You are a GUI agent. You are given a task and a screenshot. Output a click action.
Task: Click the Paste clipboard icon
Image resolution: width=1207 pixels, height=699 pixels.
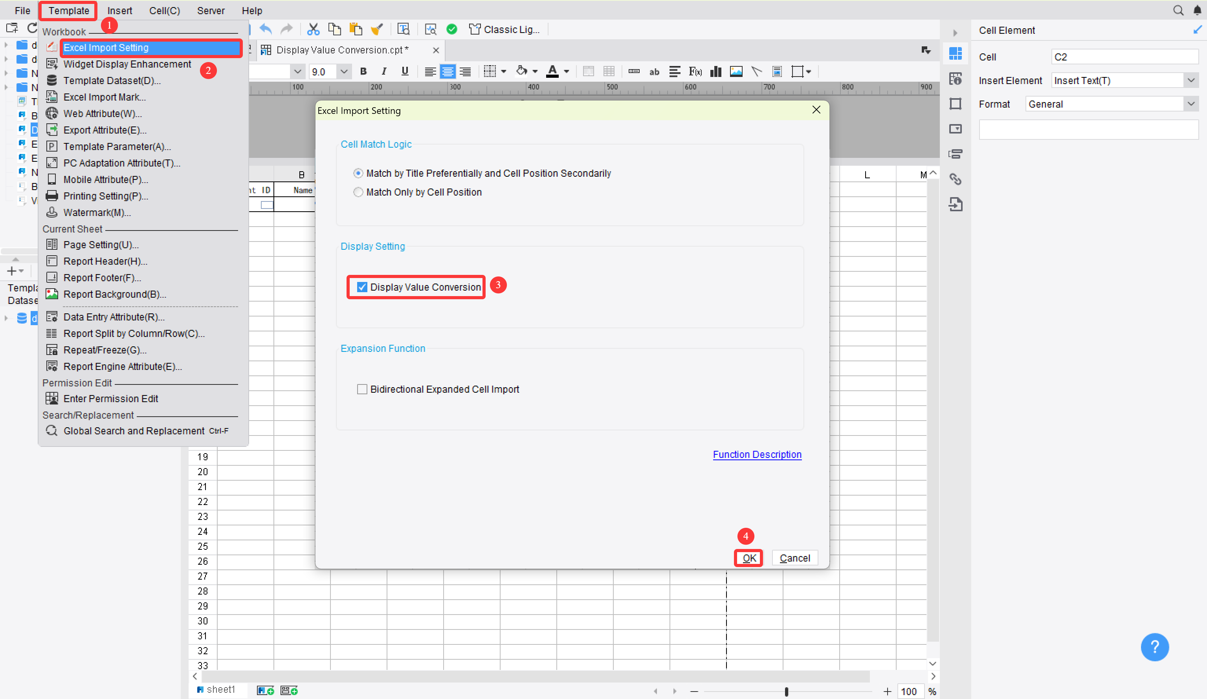click(x=356, y=29)
